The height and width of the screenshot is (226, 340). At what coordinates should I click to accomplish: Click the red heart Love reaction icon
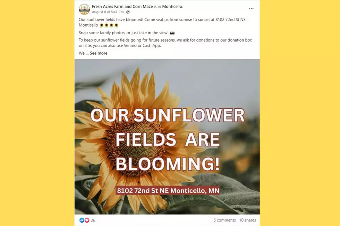point(87,220)
